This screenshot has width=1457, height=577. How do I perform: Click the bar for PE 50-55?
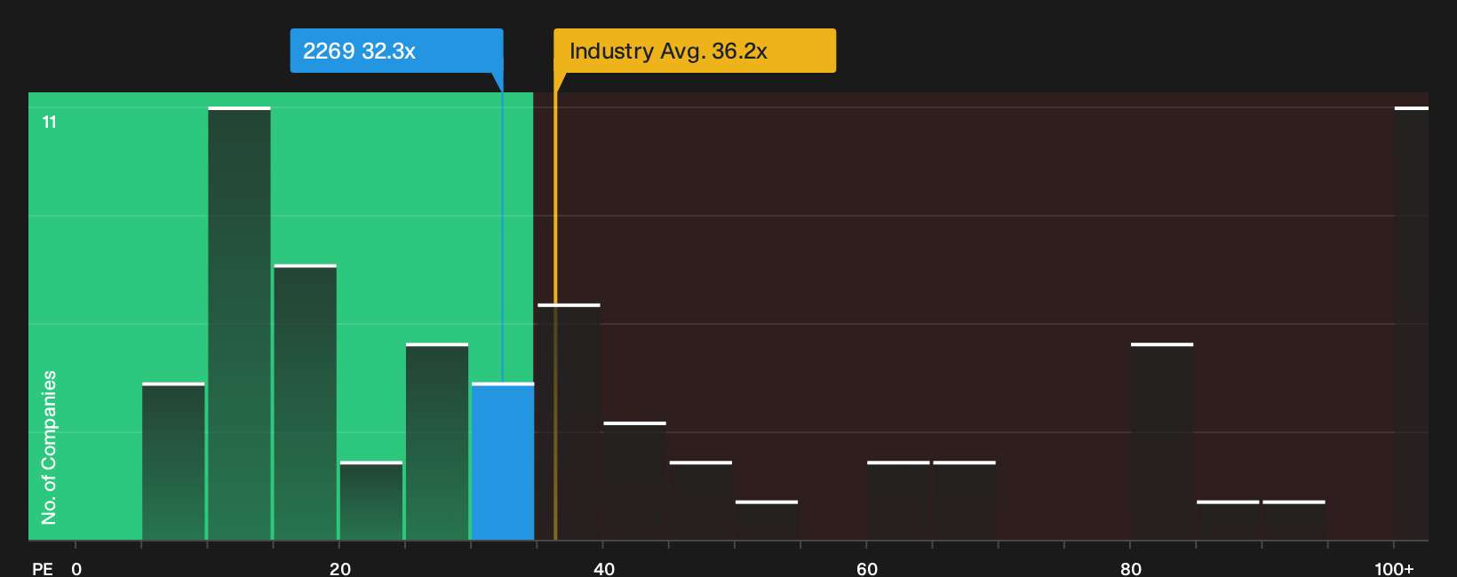(x=767, y=520)
